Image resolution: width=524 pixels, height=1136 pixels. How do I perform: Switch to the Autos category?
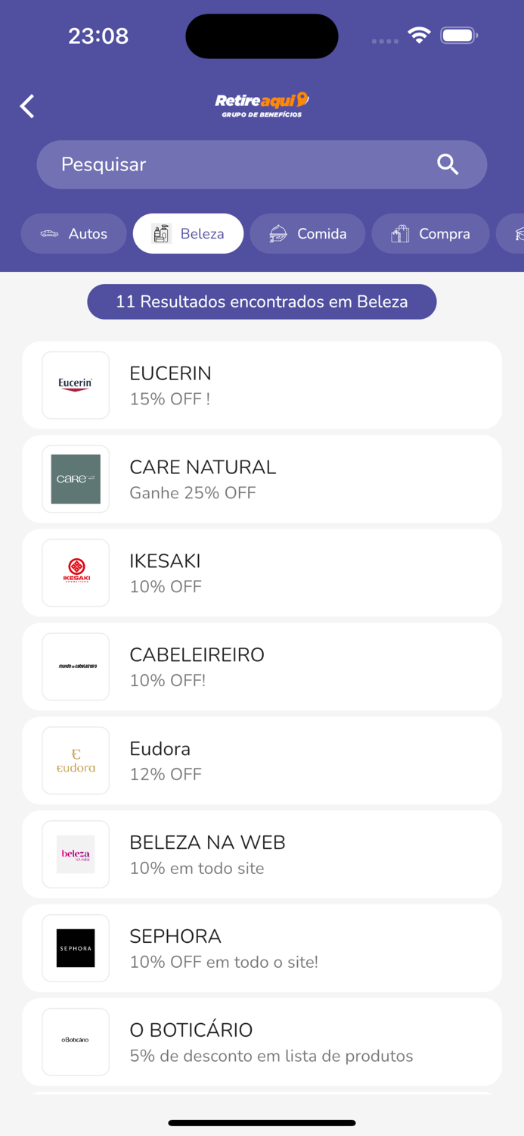point(73,233)
